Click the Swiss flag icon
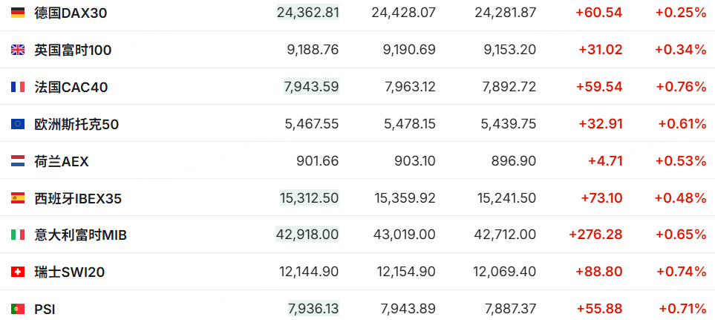This screenshot has width=715, height=320. pyautogui.click(x=18, y=272)
